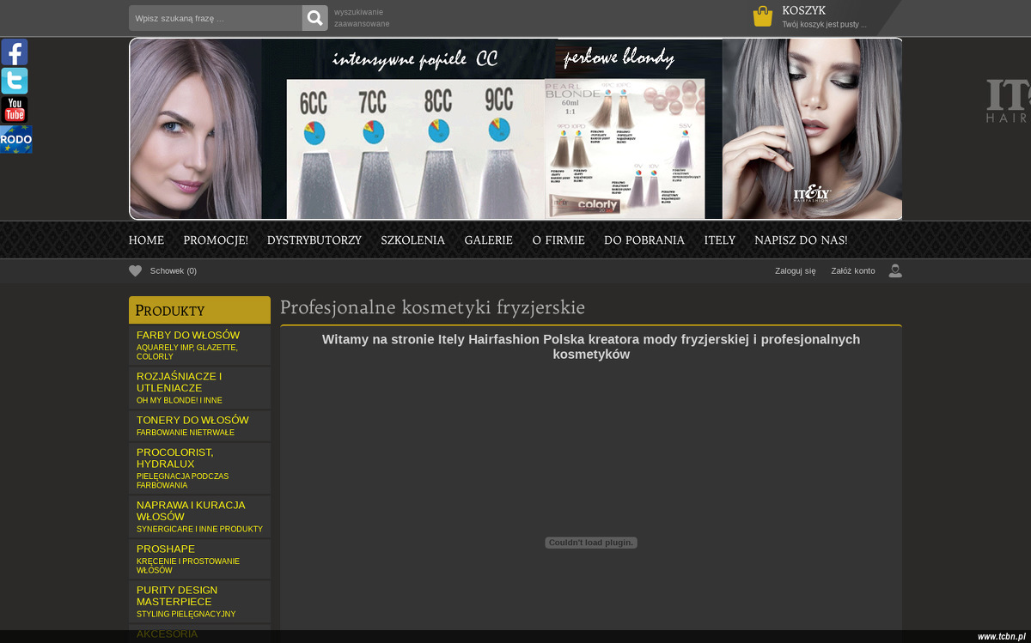Open the GALERIE menu item
1031x643 pixels.
489,240
